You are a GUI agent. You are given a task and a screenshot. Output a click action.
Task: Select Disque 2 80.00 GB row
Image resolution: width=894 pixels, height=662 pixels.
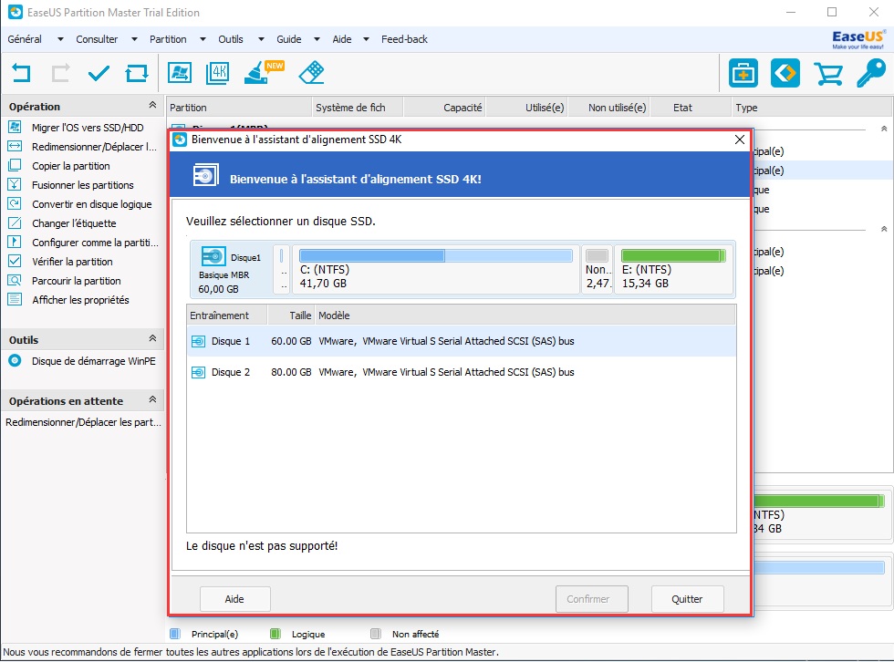462,372
